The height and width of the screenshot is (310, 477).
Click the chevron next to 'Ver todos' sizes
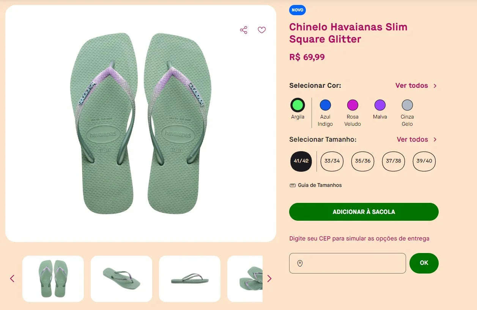[436, 139]
